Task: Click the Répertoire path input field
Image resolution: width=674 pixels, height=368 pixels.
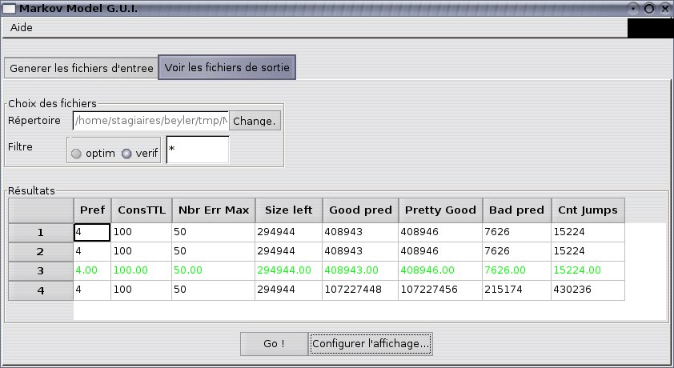Action: point(150,121)
